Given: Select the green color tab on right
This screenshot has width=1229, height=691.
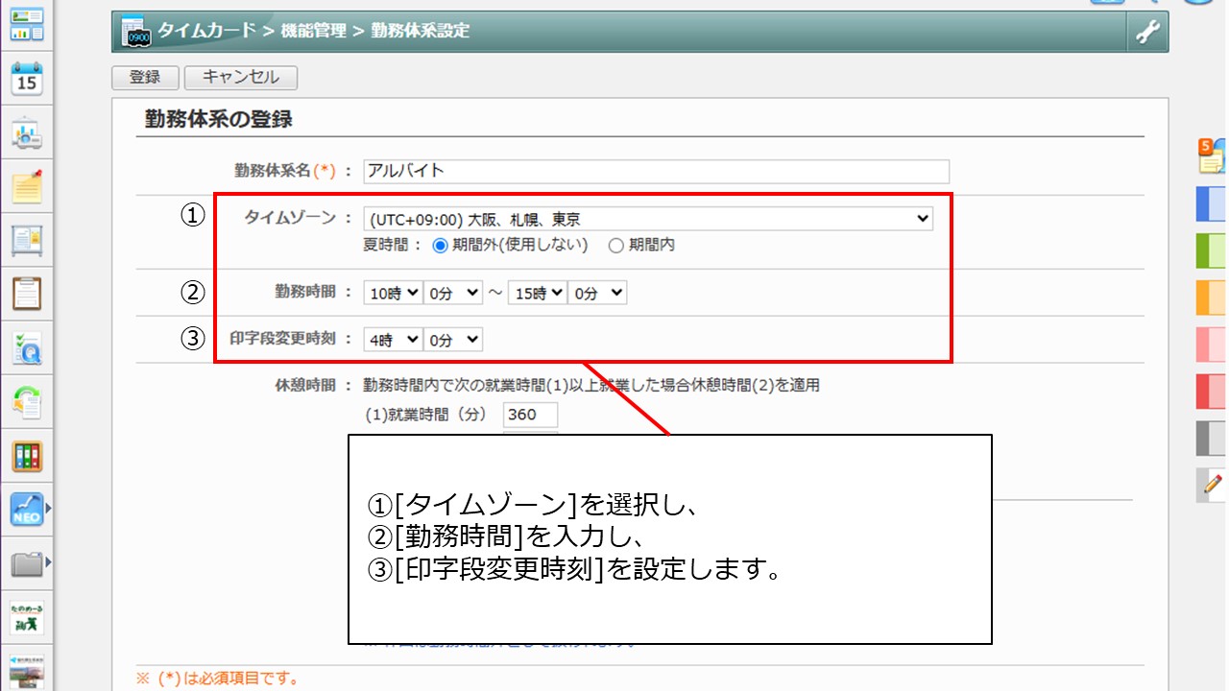Looking at the screenshot, I should click(1212, 250).
